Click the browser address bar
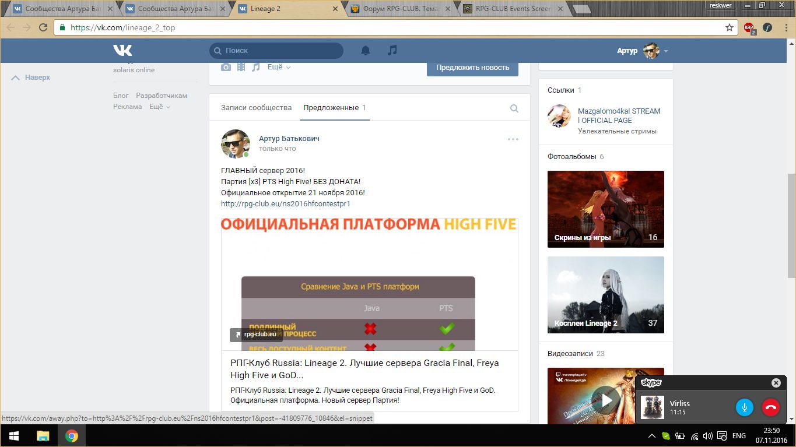The width and height of the screenshot is (796, 447). click(397, 27)
